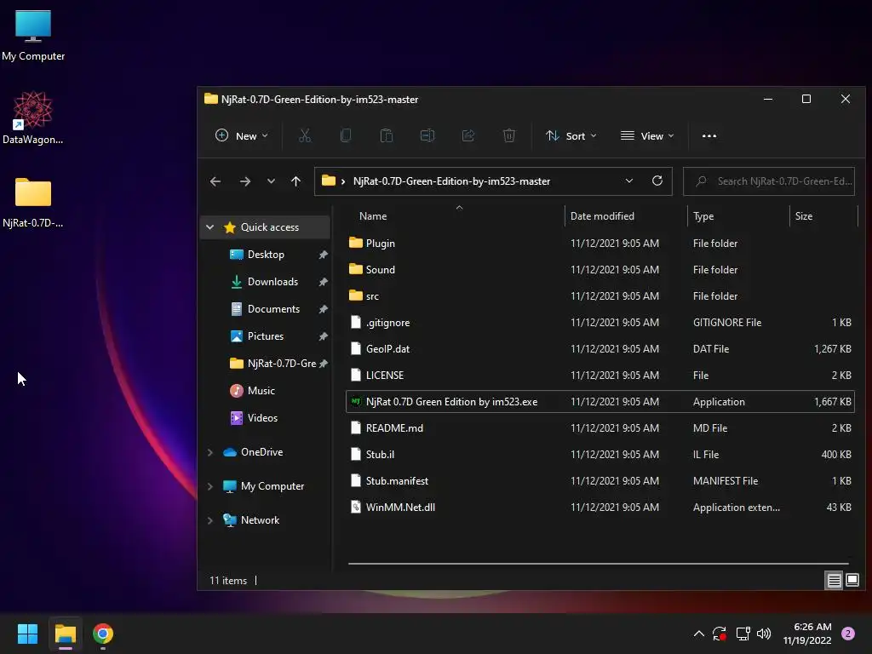Image resolution: width=872 pixels, height=654 pixels.
Task: Go forward with the right arrow
Action: pyautogui.click(x=244, y=181)
